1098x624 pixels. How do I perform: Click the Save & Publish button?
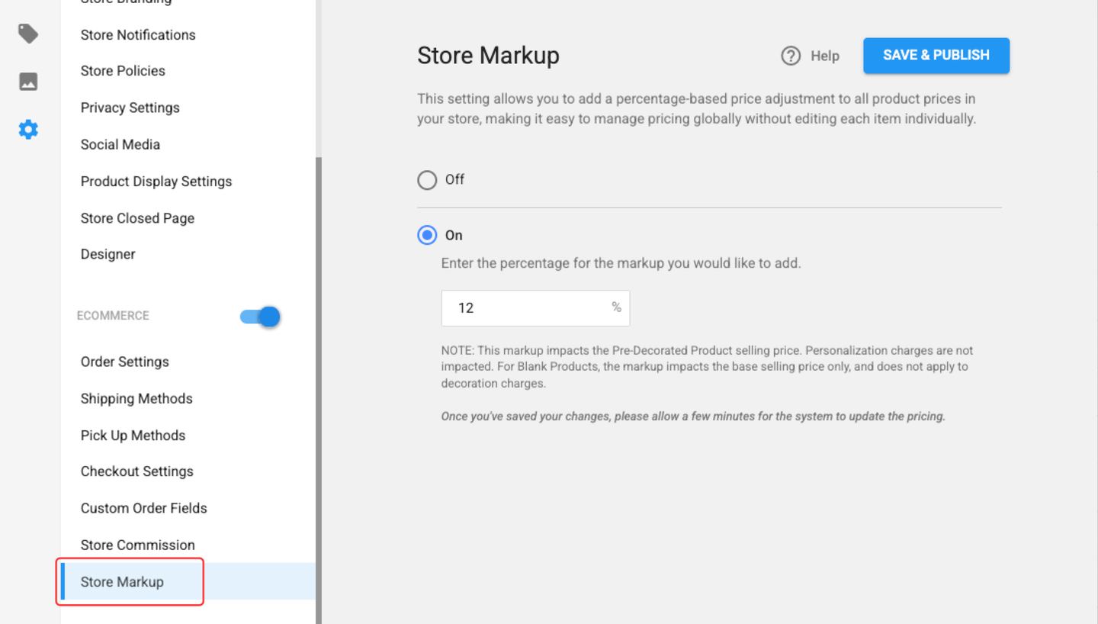[x=936, y=56]
